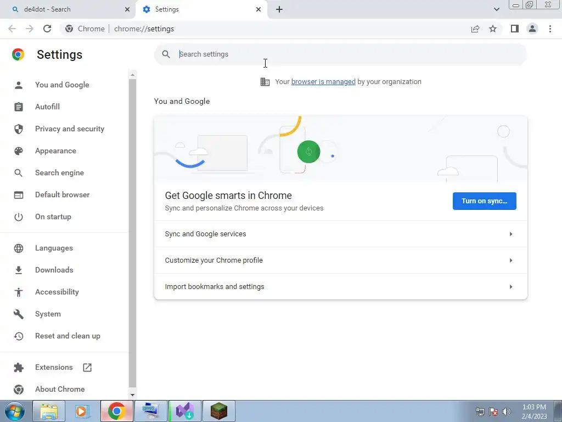Focus the Search settings field
562x422 pixels.
tap(340, 54)
